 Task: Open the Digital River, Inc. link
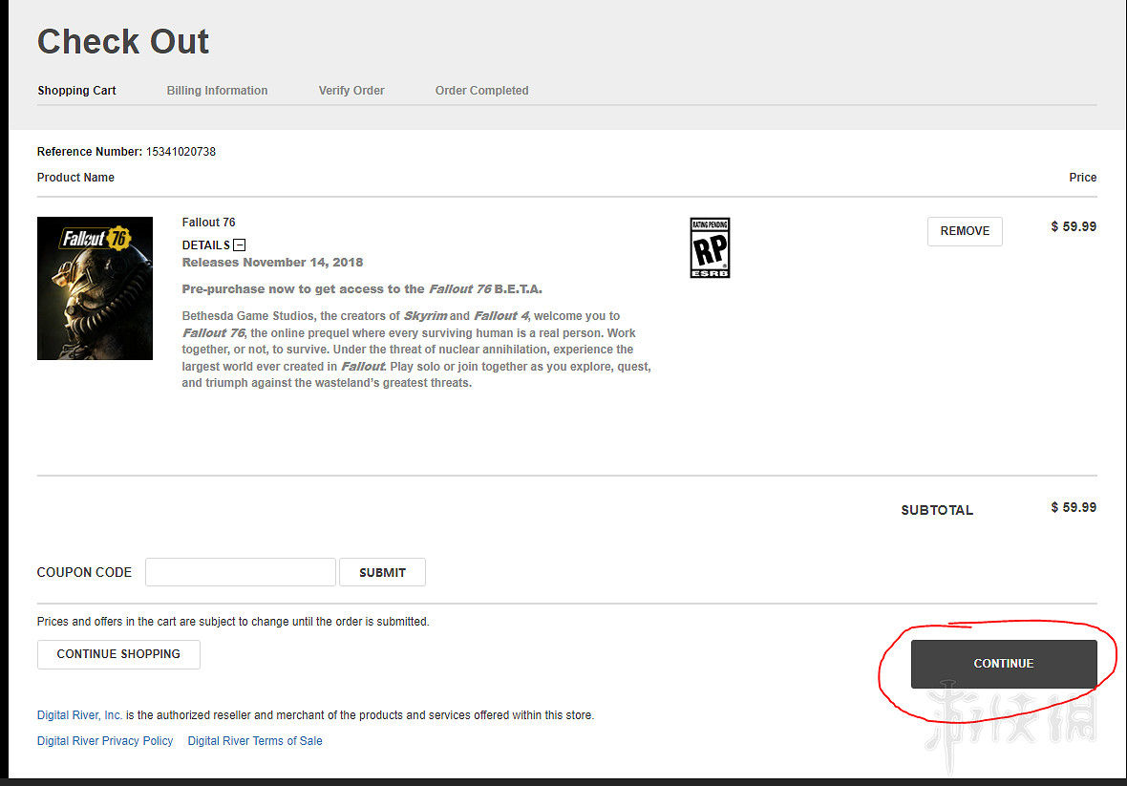tap(79, 715)
